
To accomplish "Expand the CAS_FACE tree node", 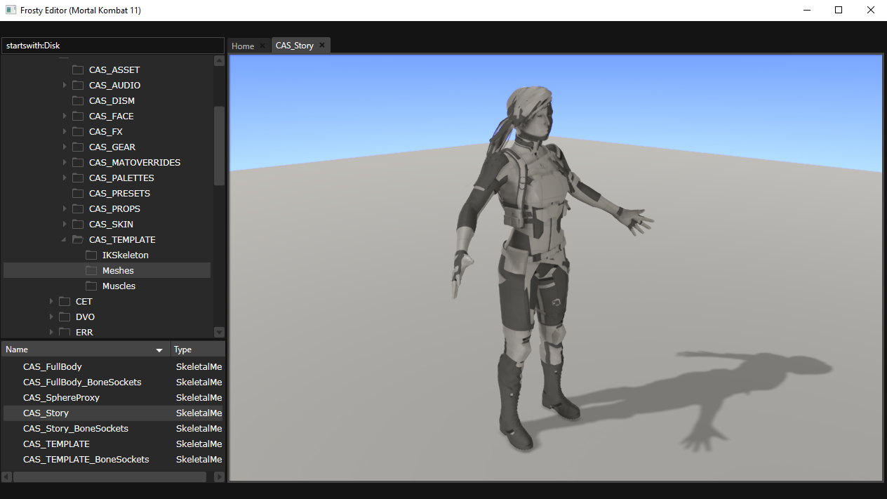I will tap(65, 117).
